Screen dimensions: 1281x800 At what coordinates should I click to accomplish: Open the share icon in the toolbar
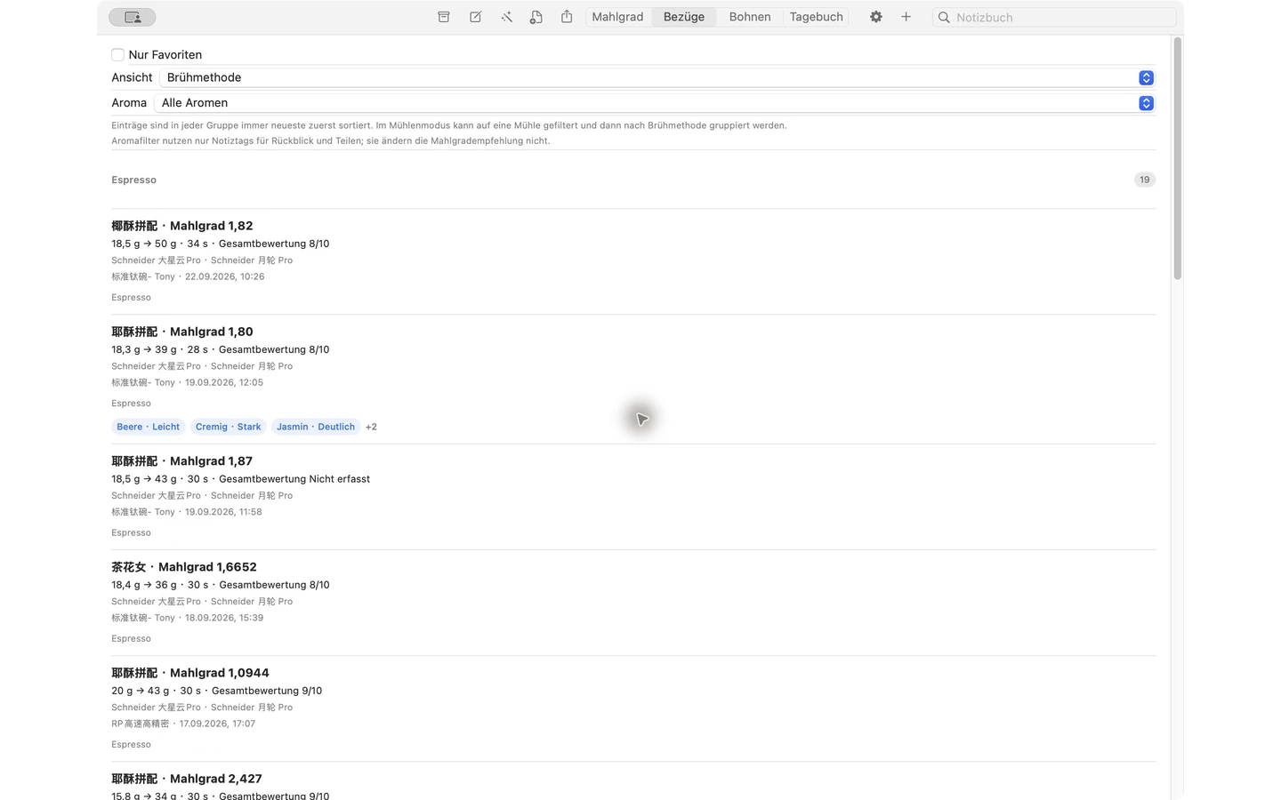point(567,17)
